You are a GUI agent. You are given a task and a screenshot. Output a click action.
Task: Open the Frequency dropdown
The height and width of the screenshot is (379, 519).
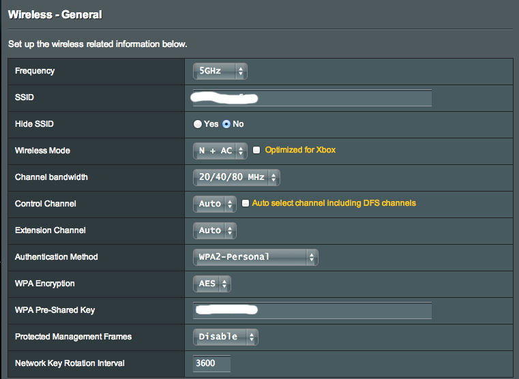[219, 71]
